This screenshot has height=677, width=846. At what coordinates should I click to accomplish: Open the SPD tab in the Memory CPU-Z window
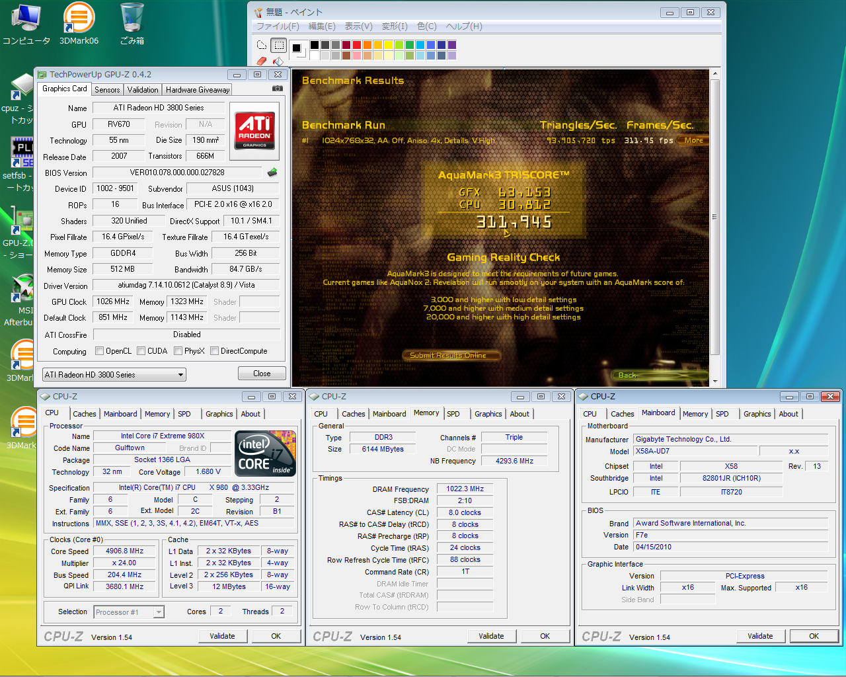coord(453,414)
